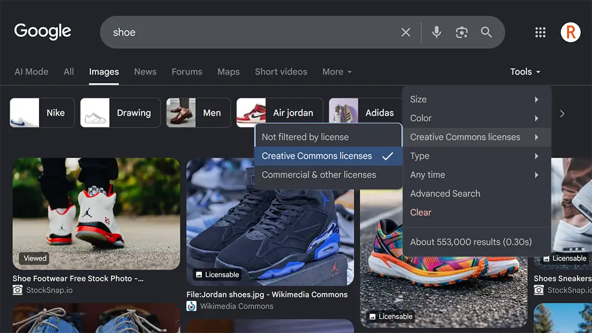Expand the Any time submenu
This screenshot has width=592, height=333.
[477, 175]
